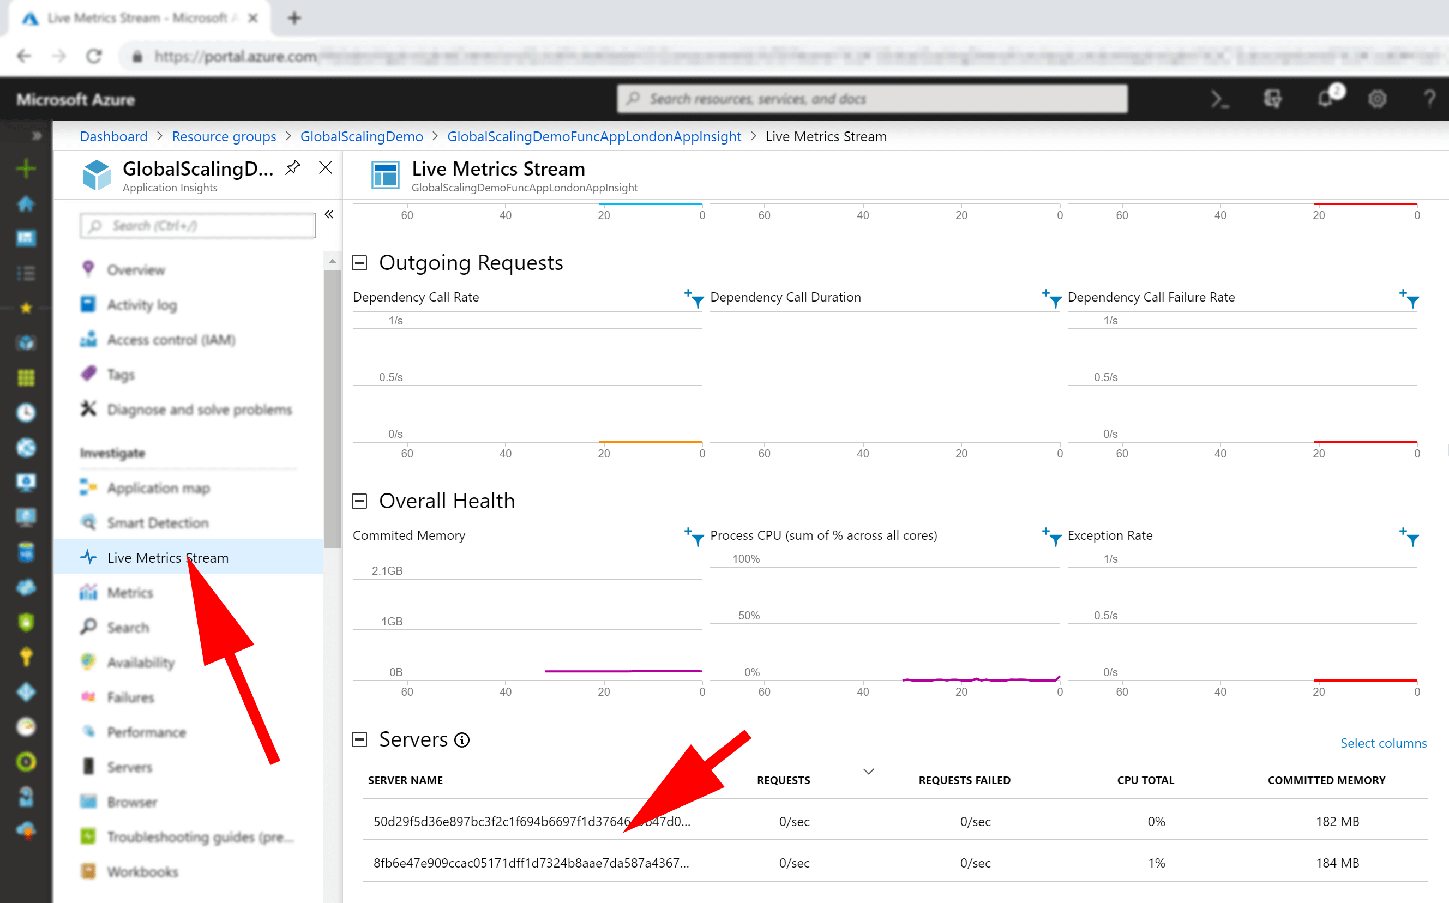Go back with browser back arrow

(x=24, y=57)
